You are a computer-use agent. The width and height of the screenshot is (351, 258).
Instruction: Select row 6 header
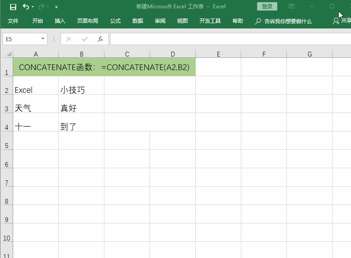click(x=7, y=159)
